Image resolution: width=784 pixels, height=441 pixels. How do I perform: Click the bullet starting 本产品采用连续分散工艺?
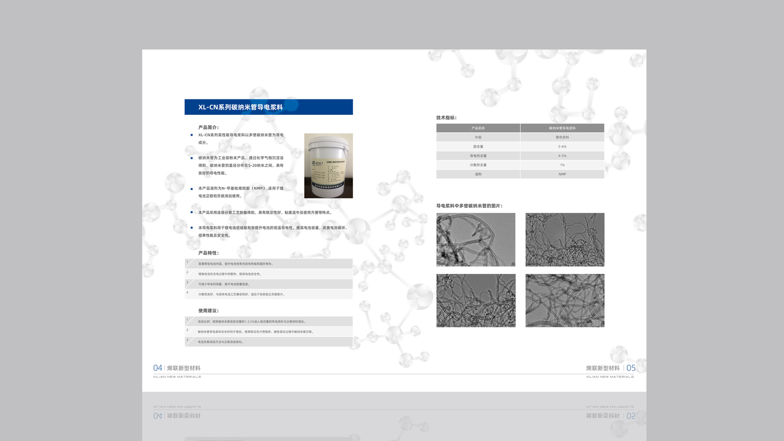point(265,212)
